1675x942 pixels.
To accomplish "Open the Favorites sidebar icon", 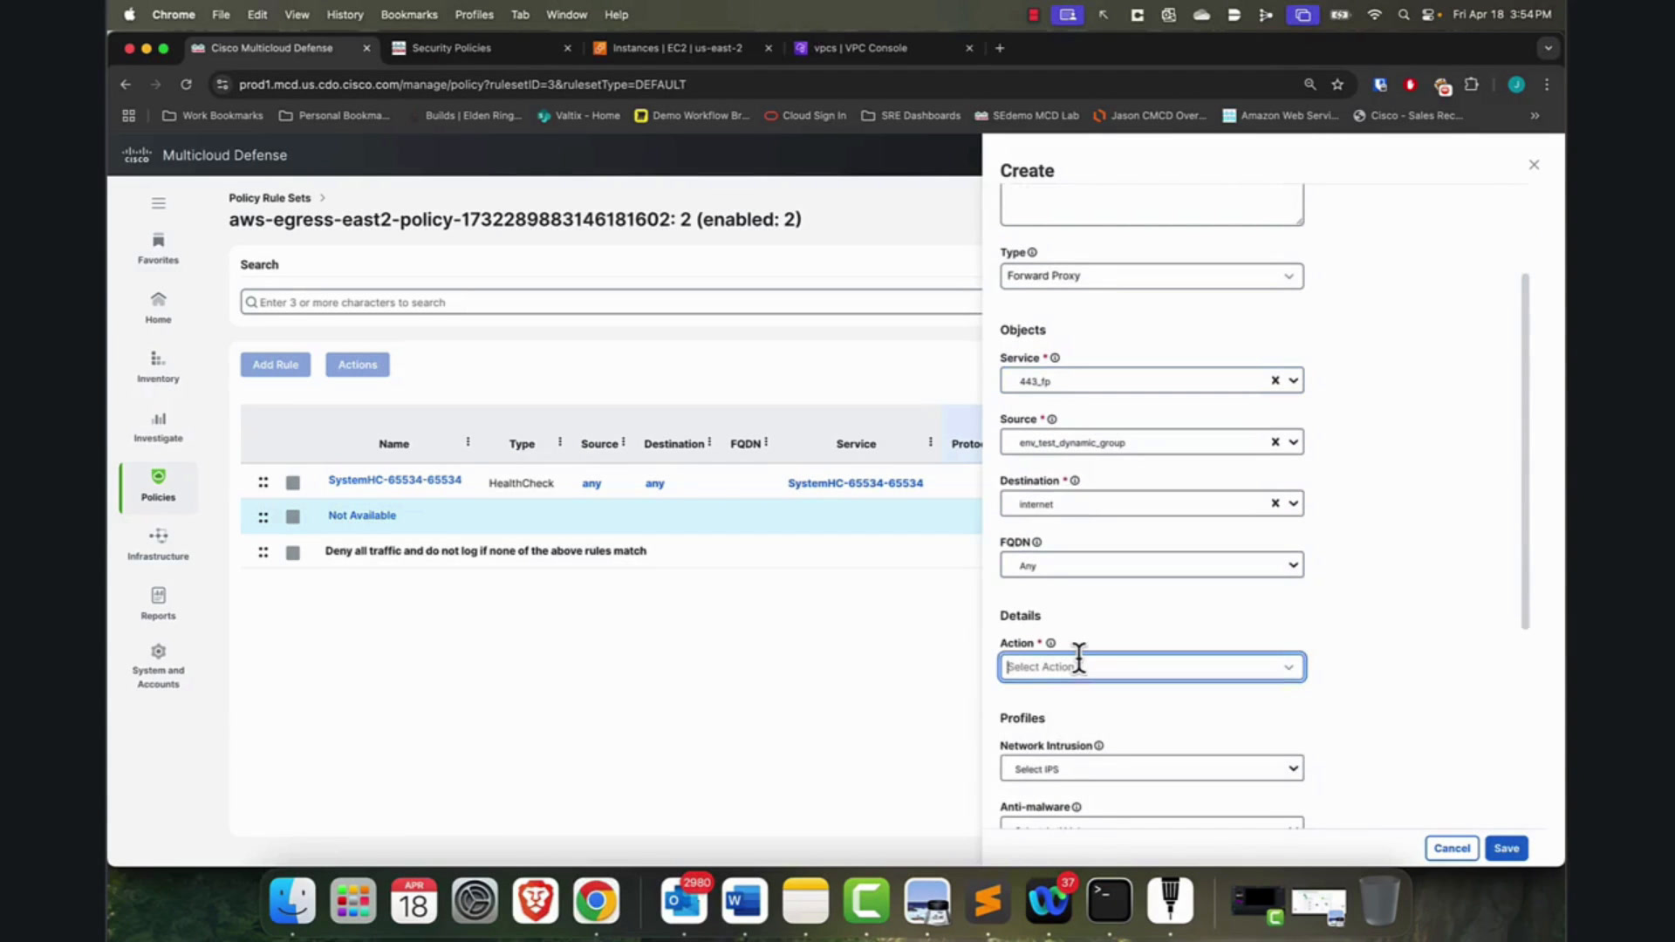I will point(158,249).
